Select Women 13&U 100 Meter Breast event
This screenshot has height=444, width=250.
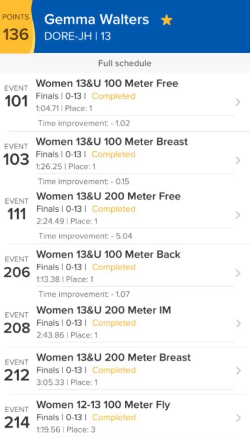[112, 142]
